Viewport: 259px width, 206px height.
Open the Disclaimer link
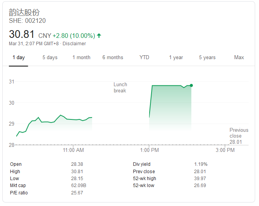pyautogui.click(x=74, y=44)
